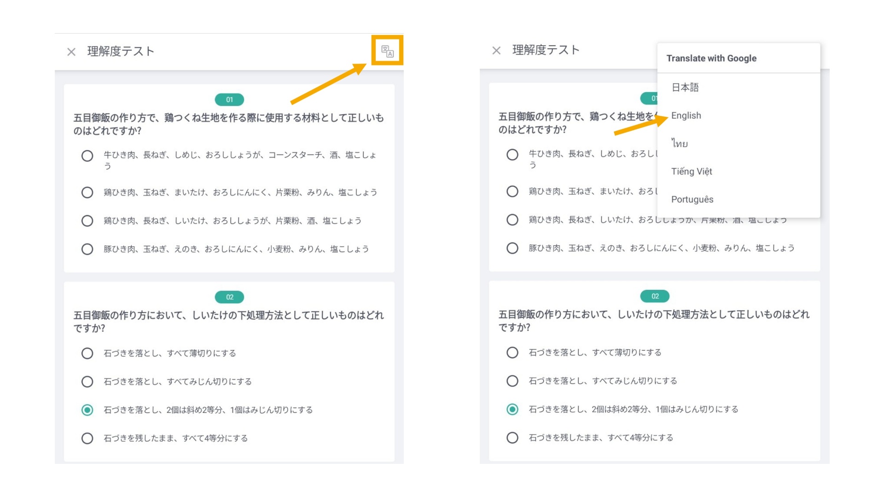Choose left option すべてみじん切りにする
The height and width of the screenshot is (497, 884).
click(x=87, y=381)
